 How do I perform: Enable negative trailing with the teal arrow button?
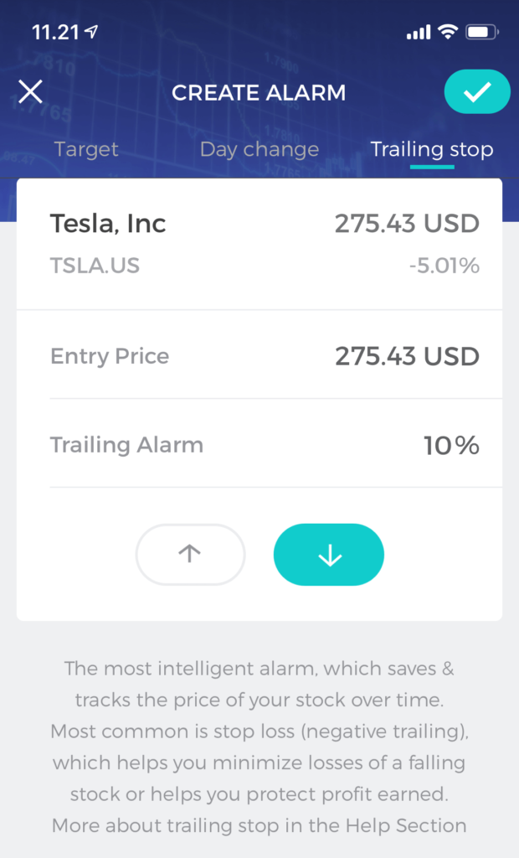point(328,554)
